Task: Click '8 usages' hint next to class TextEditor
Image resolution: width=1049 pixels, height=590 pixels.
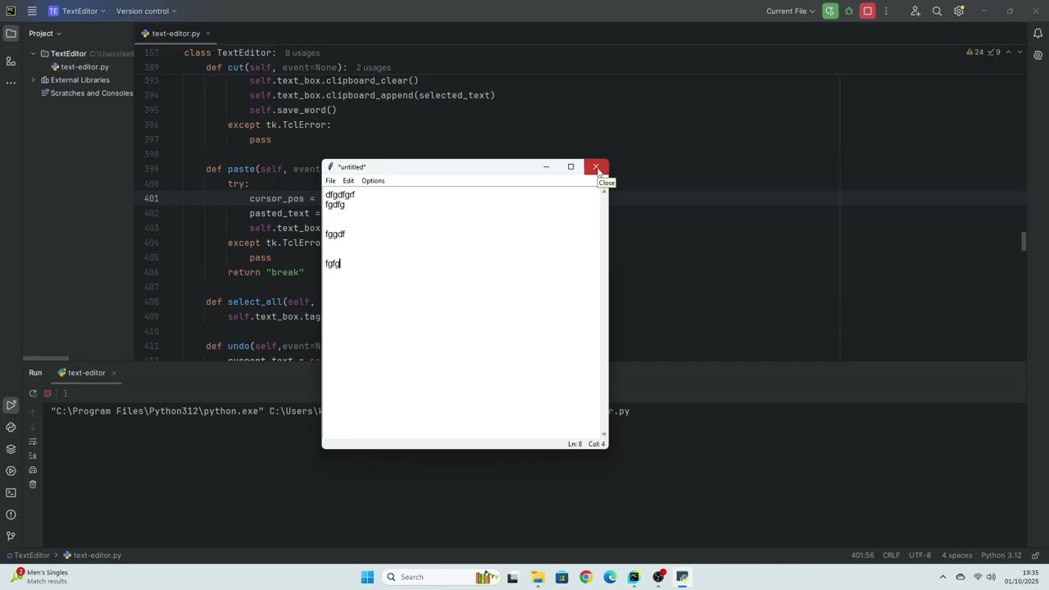Action: (302, 53)
